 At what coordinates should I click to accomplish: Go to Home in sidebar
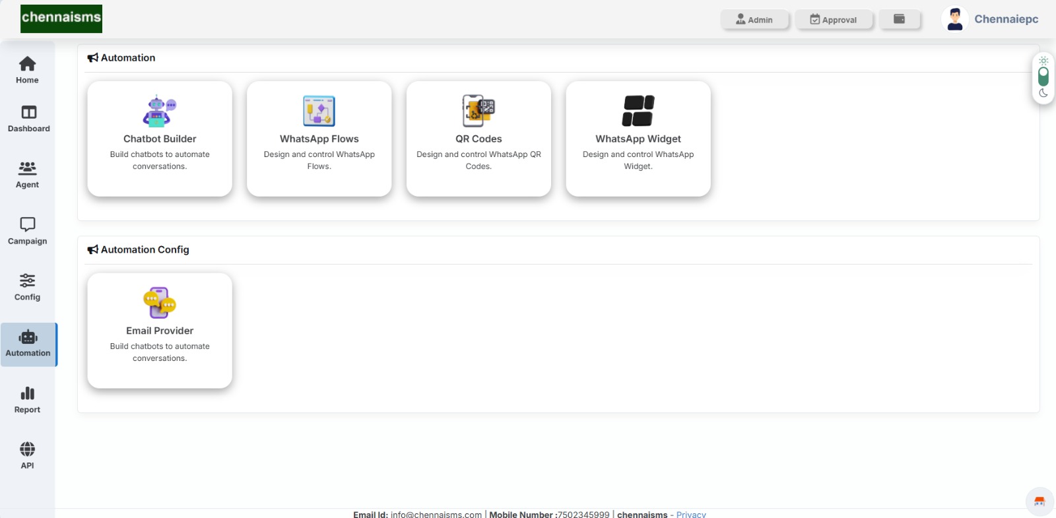[x=27, y=70]
